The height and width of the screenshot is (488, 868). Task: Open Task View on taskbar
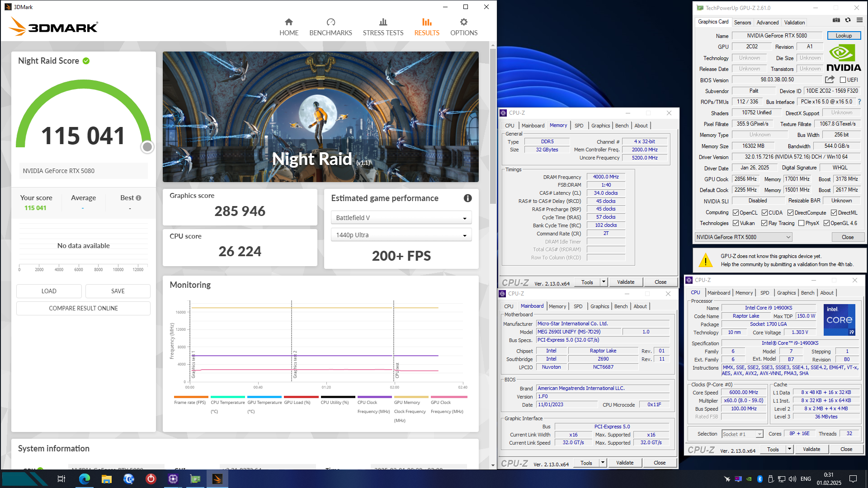[61, 479]
